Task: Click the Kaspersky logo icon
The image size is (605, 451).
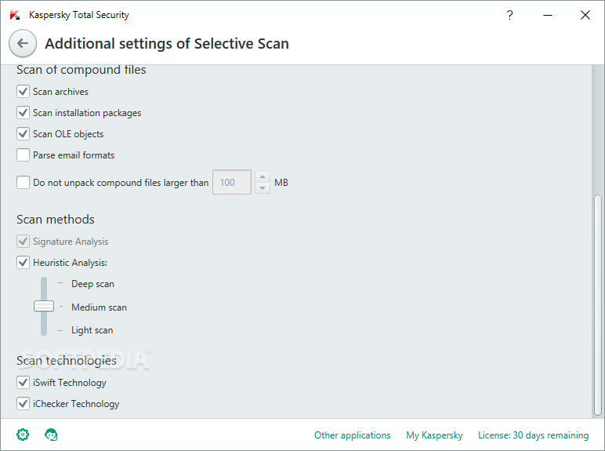Action: point(15,15)
